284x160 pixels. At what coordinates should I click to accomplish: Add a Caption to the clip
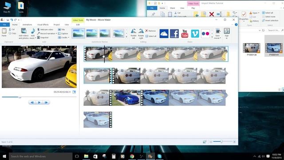pyautogui.click(x=63, y=33)
